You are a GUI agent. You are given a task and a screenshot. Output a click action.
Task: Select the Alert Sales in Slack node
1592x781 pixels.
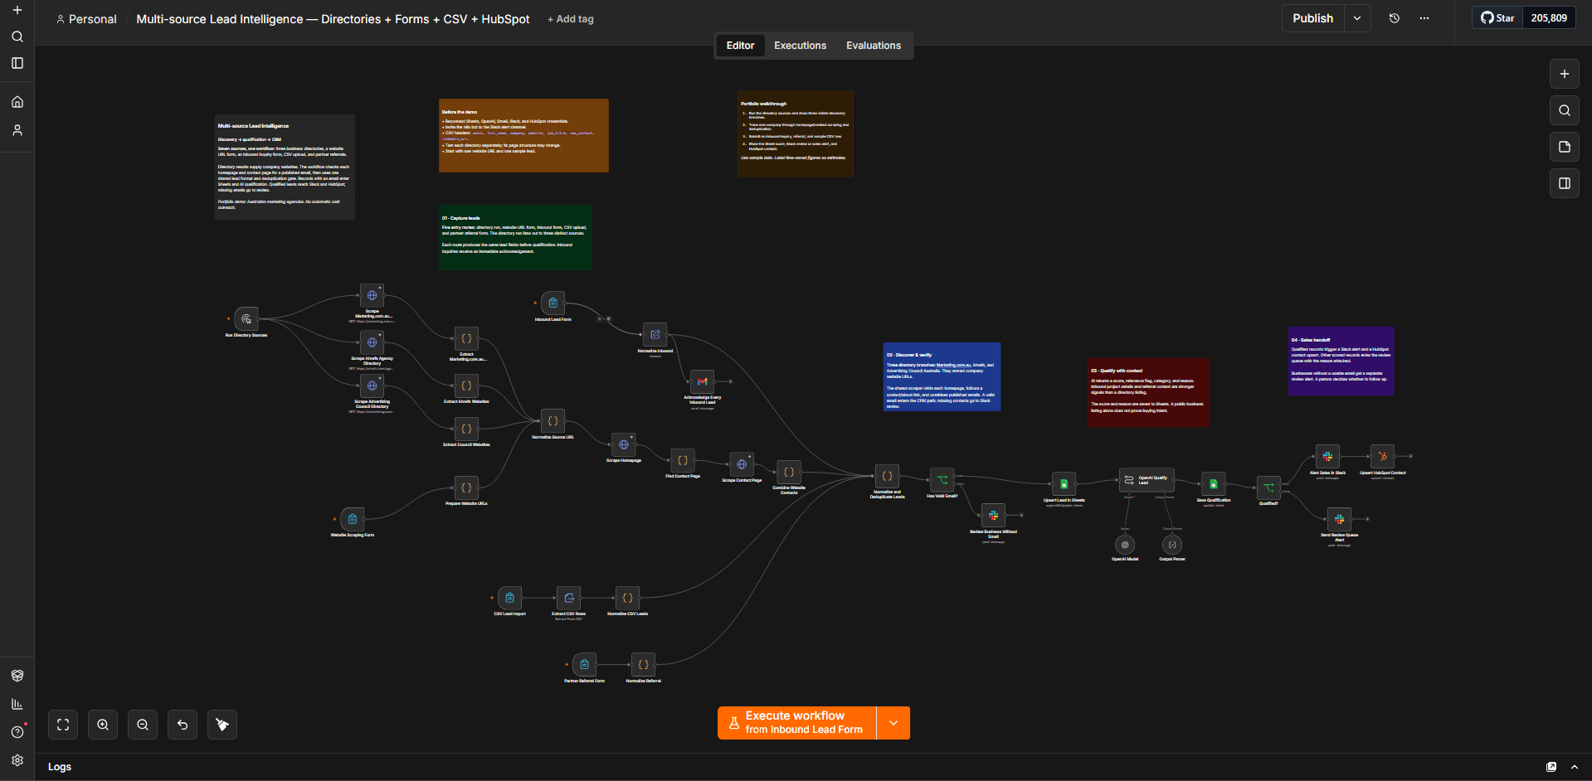(1327, 457)
